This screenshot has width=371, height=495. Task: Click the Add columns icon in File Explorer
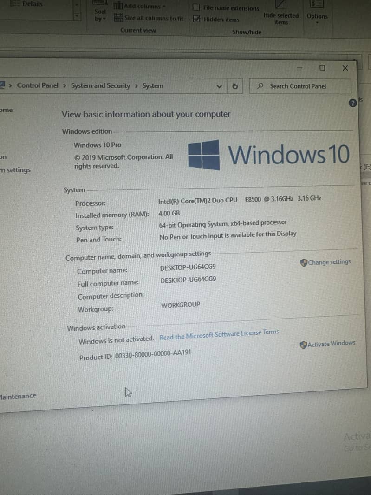(118, 6)
